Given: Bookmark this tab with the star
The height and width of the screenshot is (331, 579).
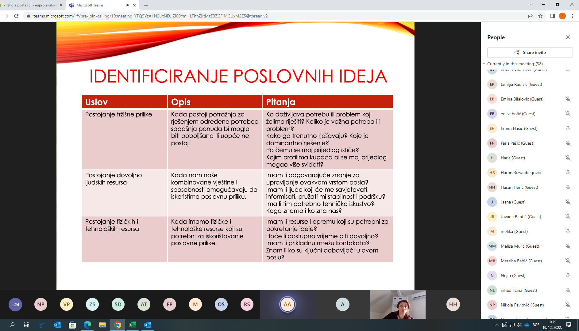Looking at the screenshot, I should click(540, 16).
